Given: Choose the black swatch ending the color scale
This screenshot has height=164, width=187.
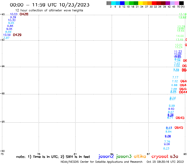Looking at the screenshot, I should 181,3.
